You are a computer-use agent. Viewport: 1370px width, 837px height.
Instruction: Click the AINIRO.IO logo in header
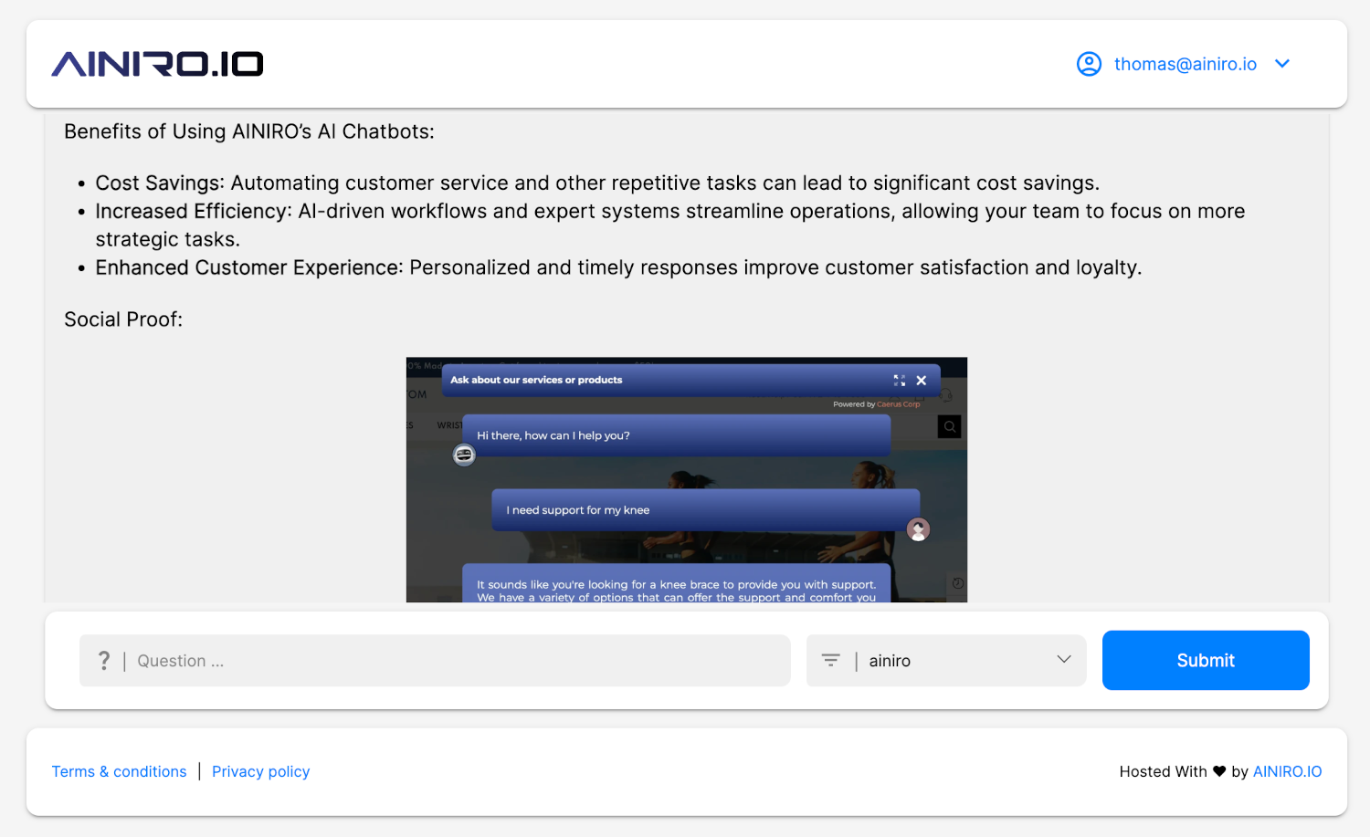pyautogui.click(x=157, y=64)
